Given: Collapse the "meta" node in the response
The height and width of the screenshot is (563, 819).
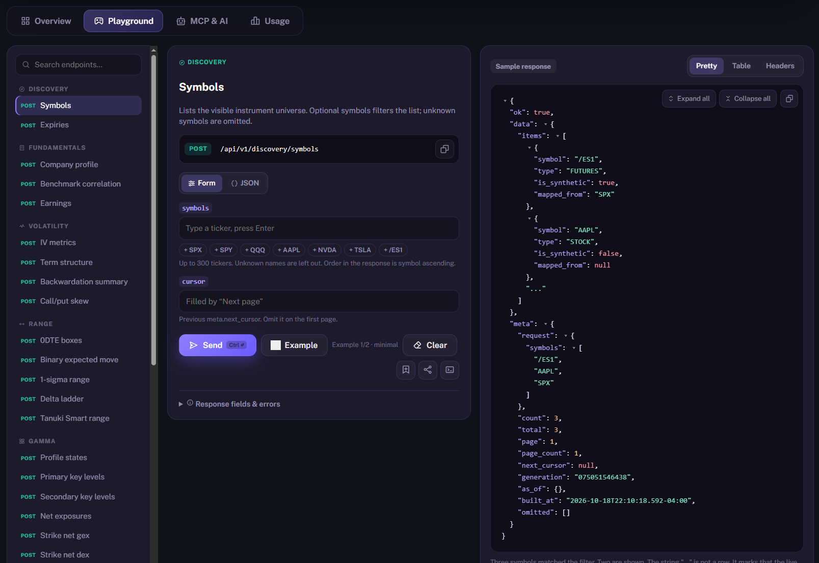Looking at the screenshot, I should point(546,324).
